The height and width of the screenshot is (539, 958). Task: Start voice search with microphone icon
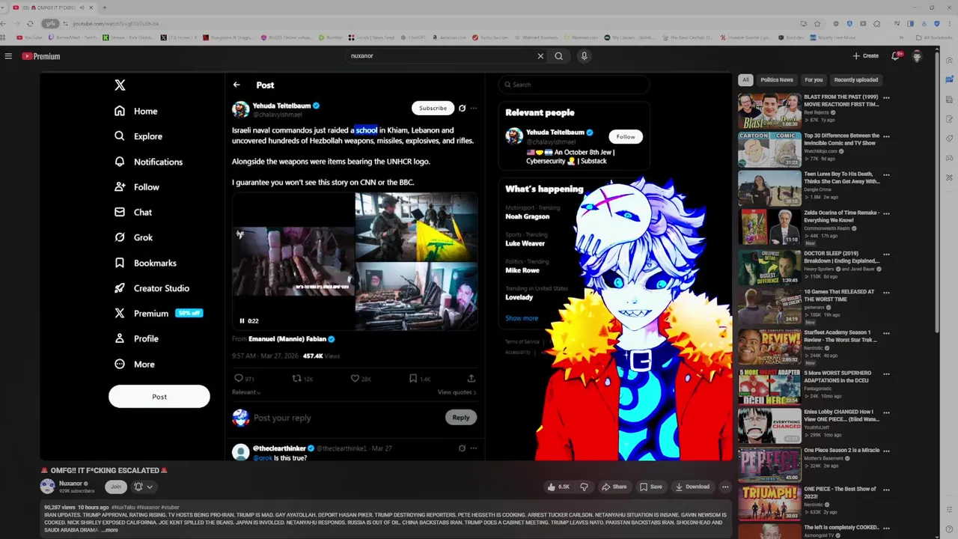[x=585, y=56]
